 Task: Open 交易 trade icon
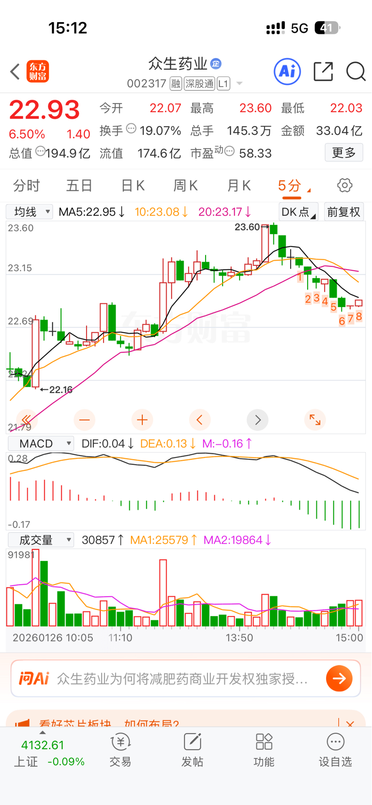pos(120,750)
